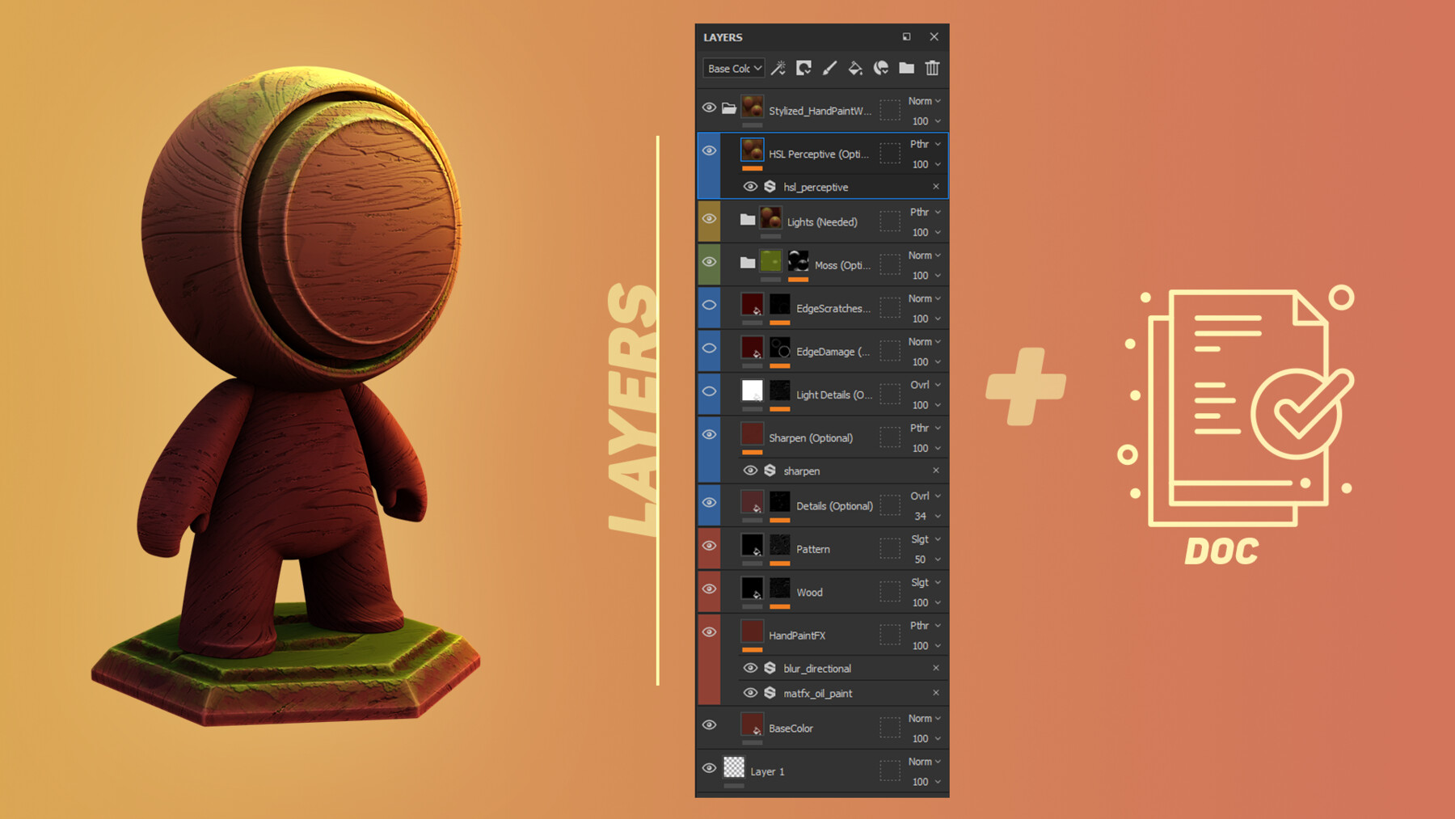Remove the blur_directional filter effect
This screenshot has height=819, width=1455.
936,668
